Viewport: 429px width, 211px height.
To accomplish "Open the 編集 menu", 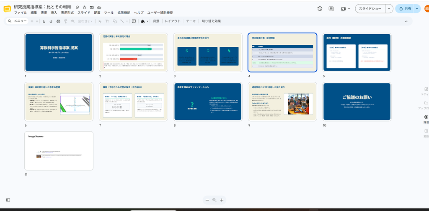I will point(34,13).
